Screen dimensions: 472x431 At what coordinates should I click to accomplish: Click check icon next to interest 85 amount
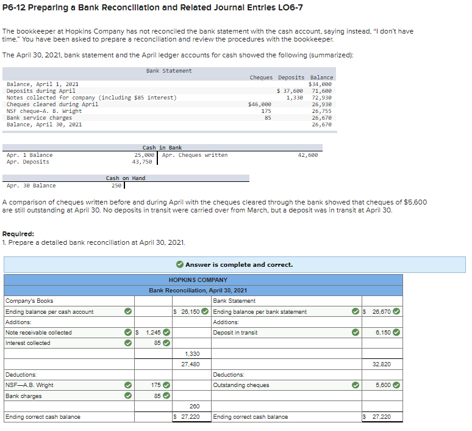tap(166, 342)
